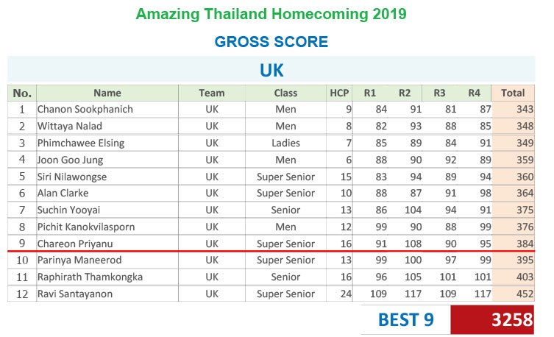Viewport: 554px width, 337px height.
Task: Click the Name column header
Action: [x=107, y=93]
